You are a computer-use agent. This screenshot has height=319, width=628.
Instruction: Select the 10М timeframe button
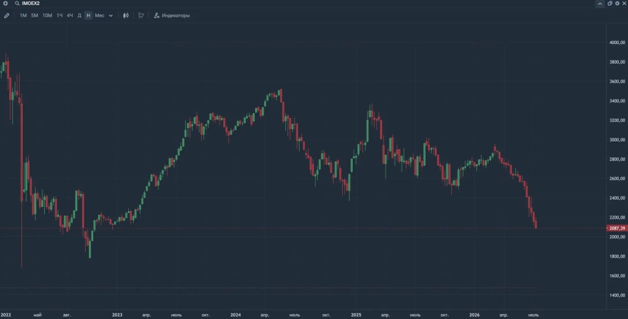click(x=47, y=15)
